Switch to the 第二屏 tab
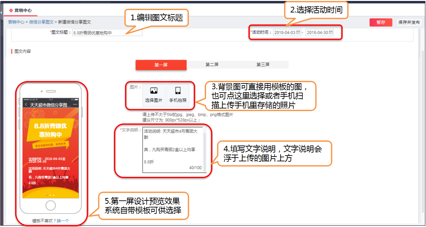Viewport: 426px width, 227px height. (212, 65)
